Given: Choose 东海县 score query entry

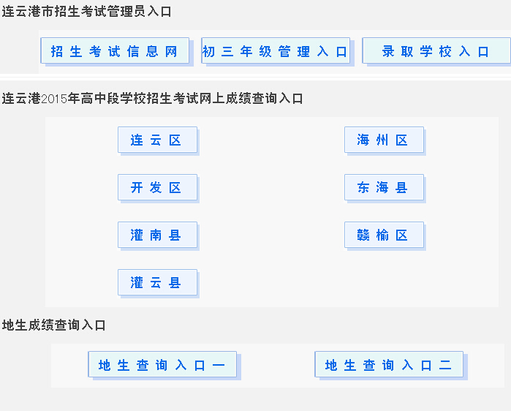Looking at the screenshot, I should (384, 188).
